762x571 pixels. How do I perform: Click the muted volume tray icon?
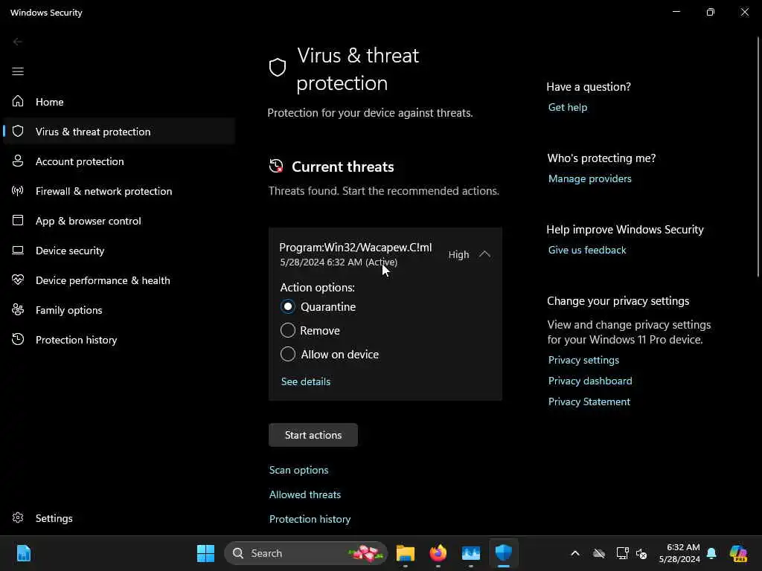coord(641,553)
